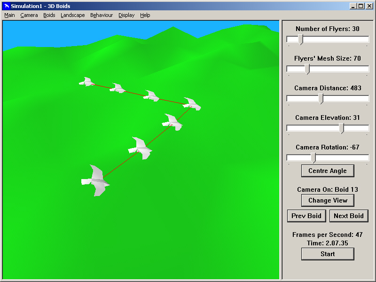
Task: Click the Change View button
Action: [x=328, y=200]
